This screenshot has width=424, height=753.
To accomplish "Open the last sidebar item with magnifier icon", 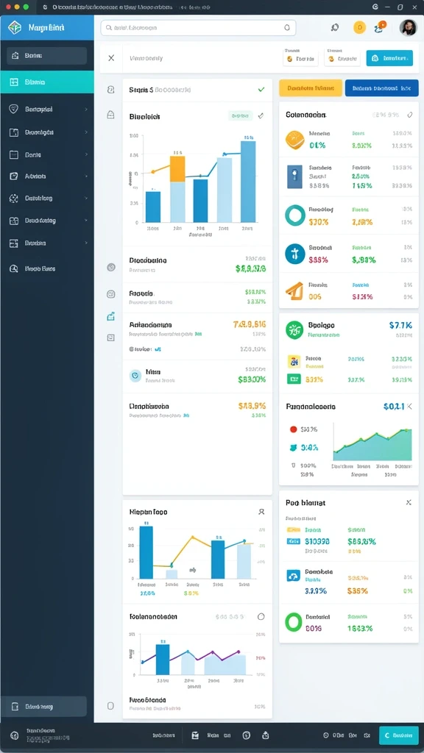I will click(47, 269).
